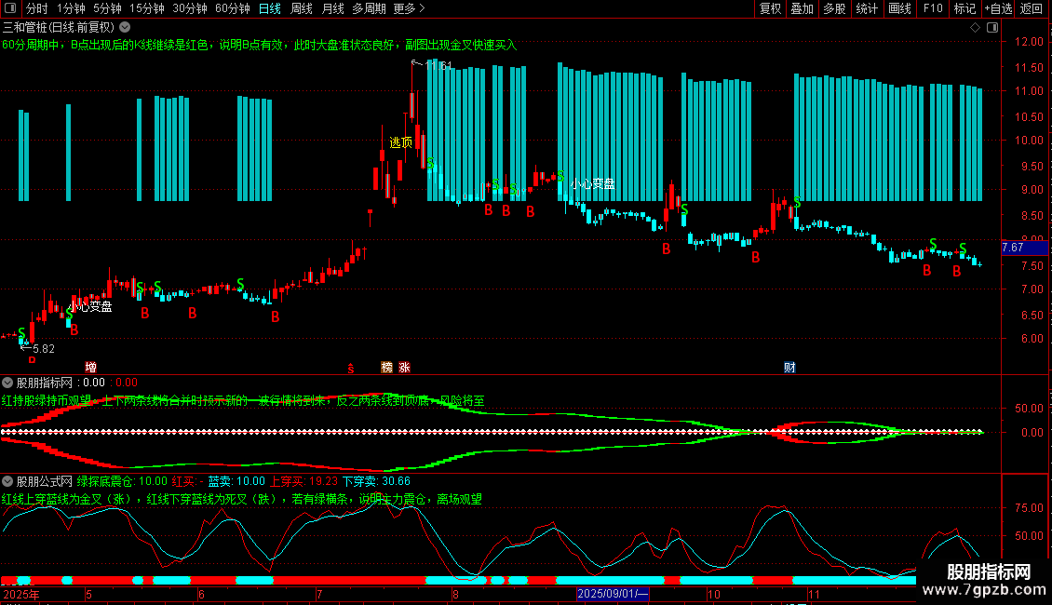Activate the 画线 drawing tool
Viewport: 1052px width, 605px height.
[x=899, y=8]
